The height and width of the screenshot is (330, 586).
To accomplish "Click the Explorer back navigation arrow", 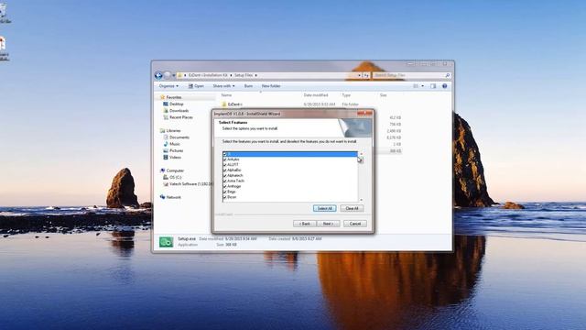I will click(x=158, y=75).
